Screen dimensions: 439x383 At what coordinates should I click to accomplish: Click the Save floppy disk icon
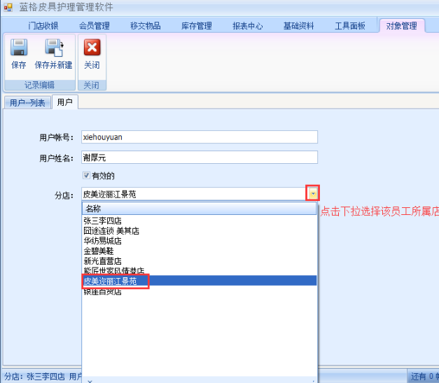coord(19,48)
